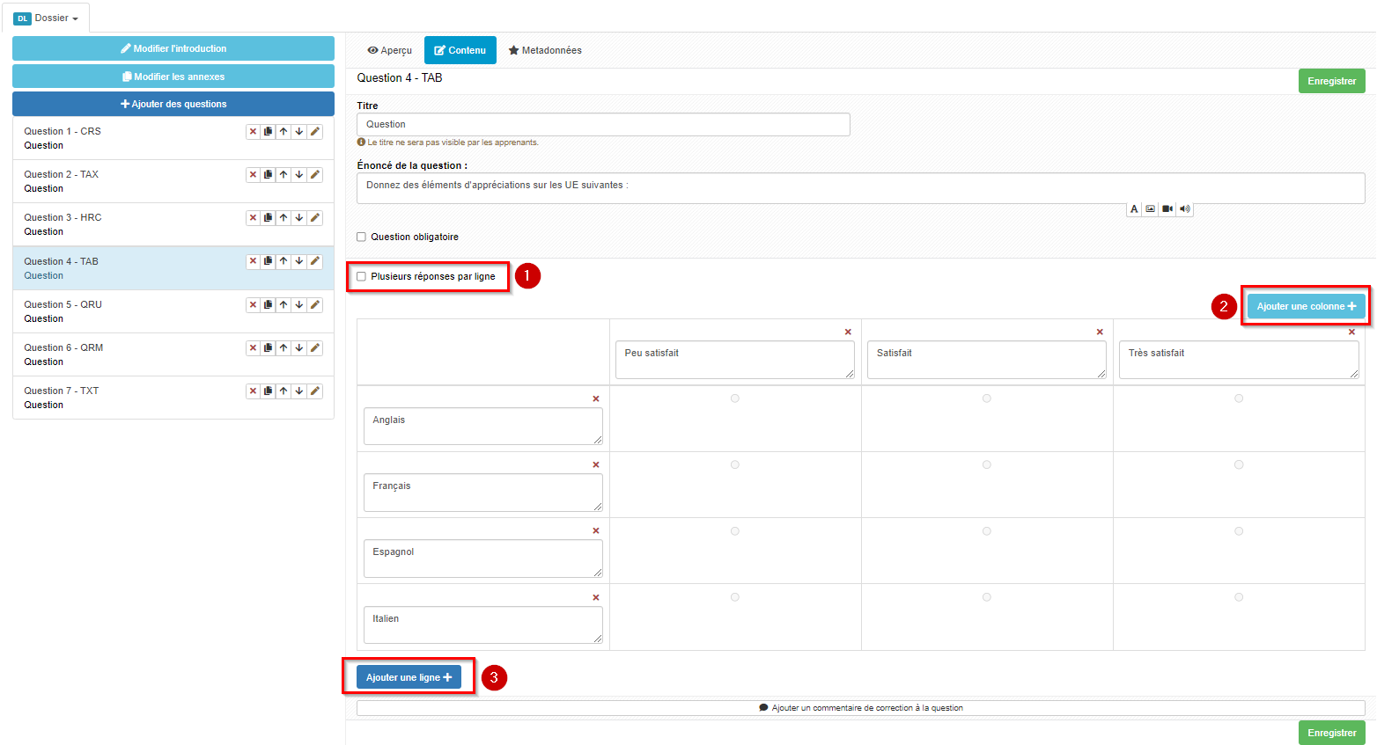
Task: Enable the Question obligatoire checkbox
Action: (x=361, y=237)
